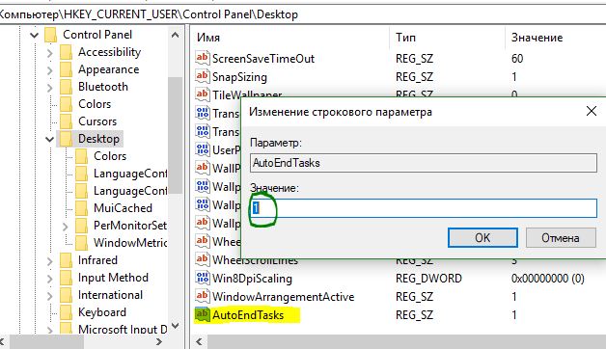Select the ScreenSaveTimeOut value name
This screenshot has height=349, width=606.
[x=263, y=59]
